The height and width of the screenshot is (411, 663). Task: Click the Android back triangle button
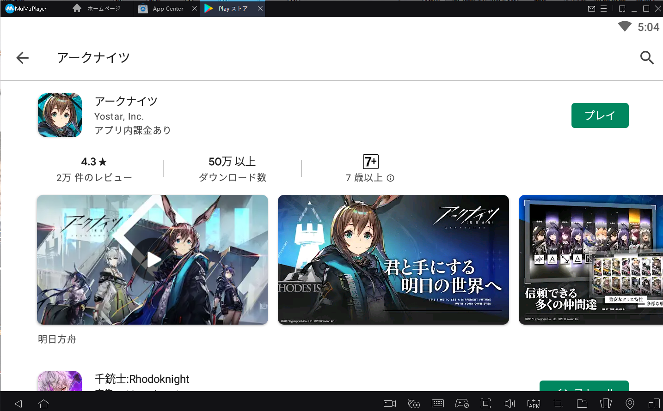[x=18, y=404]
